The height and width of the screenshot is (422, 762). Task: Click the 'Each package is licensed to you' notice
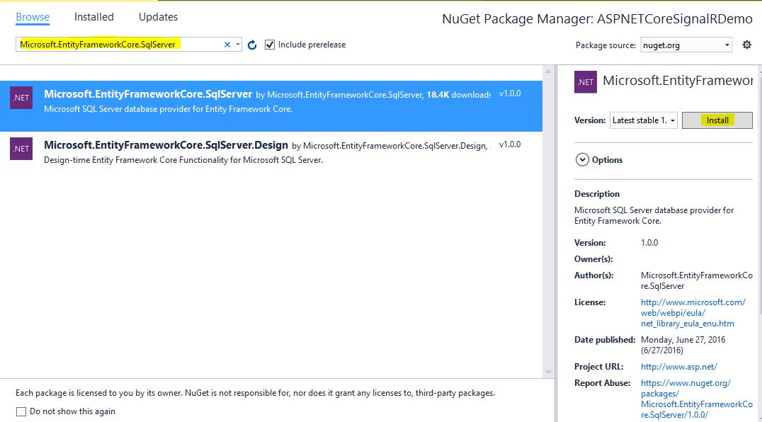pos(255,393)
